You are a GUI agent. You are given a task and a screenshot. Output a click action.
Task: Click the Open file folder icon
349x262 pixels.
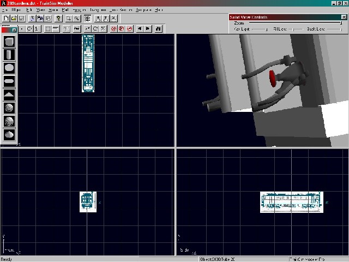coord(14,18)
